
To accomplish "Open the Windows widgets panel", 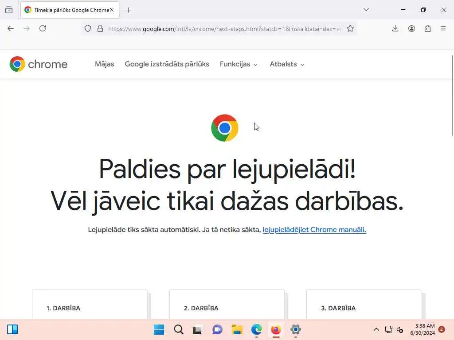I will point(12,329).
